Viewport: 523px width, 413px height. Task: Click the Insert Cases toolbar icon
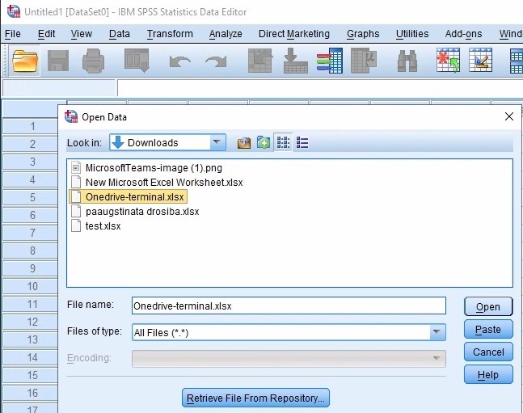tap(448, 61)
